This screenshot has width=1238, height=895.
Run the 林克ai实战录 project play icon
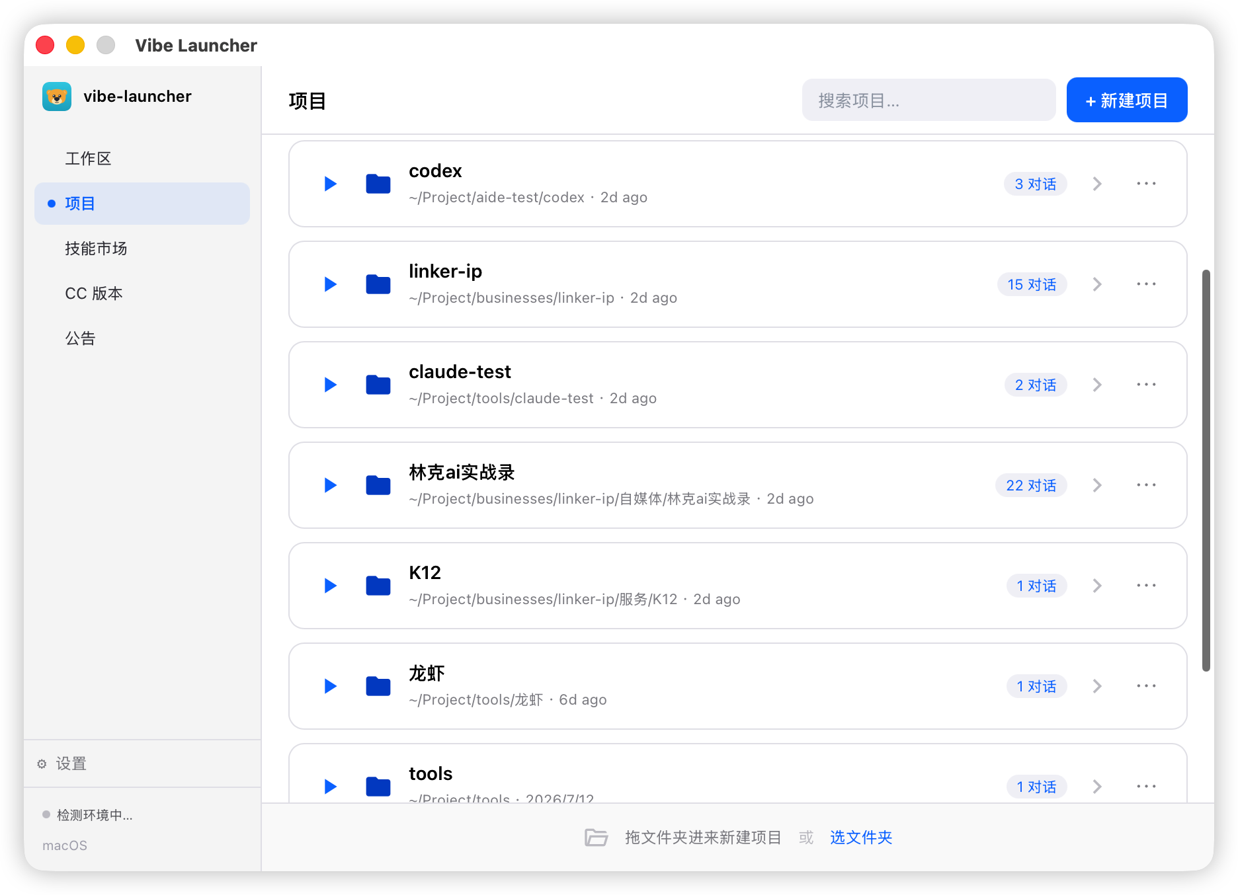[331, 485]
